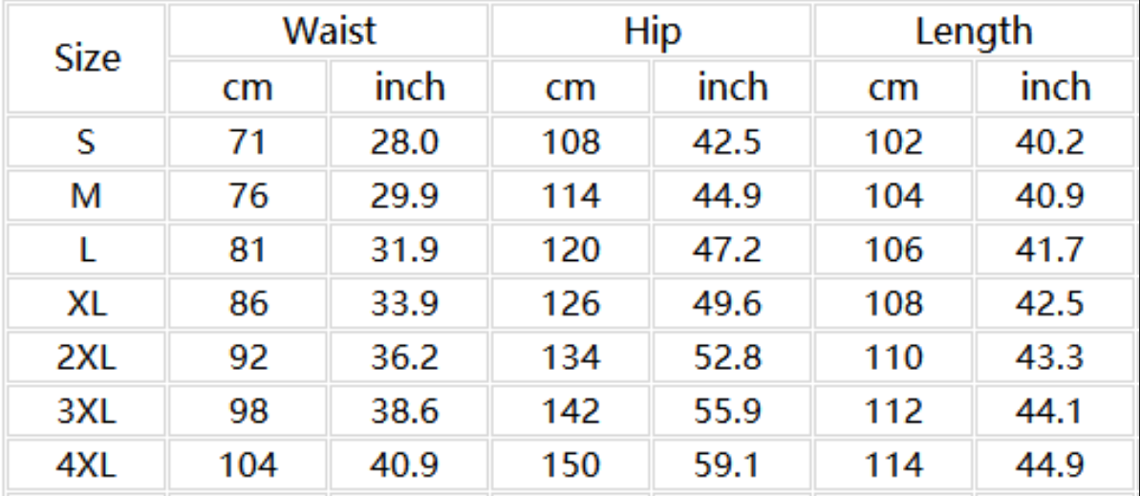The width and height of the screenshot is (1140, 496).
Task: Click the inch subheader under Length
Action: click(x=1054, y=88)
